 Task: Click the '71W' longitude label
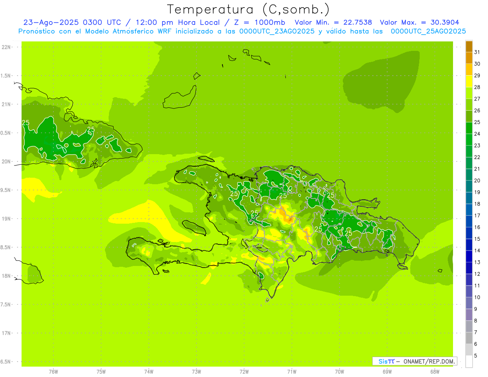point(292,372)
